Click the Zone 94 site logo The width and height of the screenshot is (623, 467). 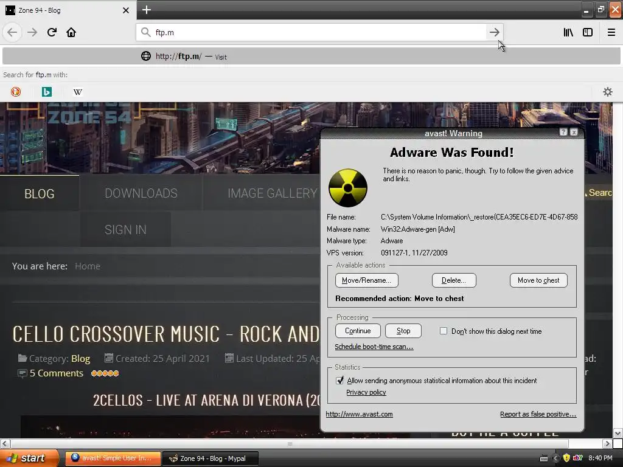click(89, 113)
